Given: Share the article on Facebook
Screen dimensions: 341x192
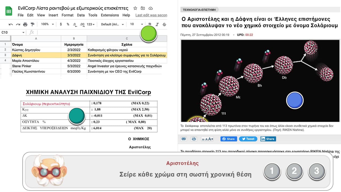Looking at the screenshot, I should (228, 139).
